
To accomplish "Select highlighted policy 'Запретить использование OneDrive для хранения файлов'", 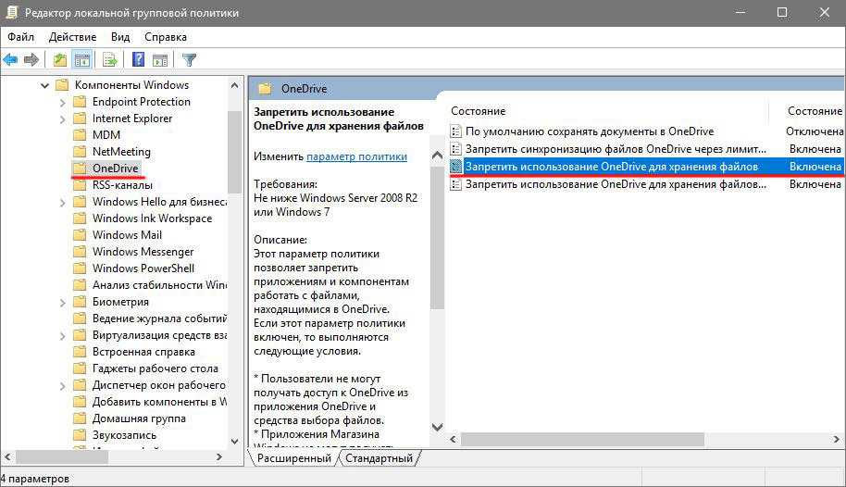I will pos(612,167).
